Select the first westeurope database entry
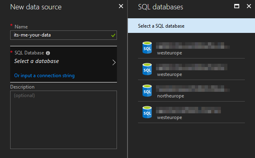Viewport: 255px width, 158px height. (x=191, y=48)
